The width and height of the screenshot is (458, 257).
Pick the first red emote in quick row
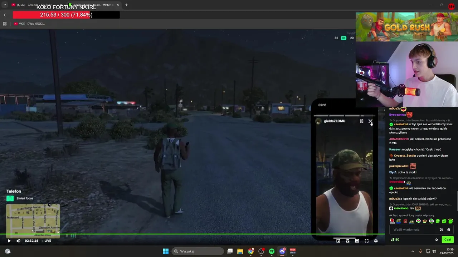pos(392,221)
